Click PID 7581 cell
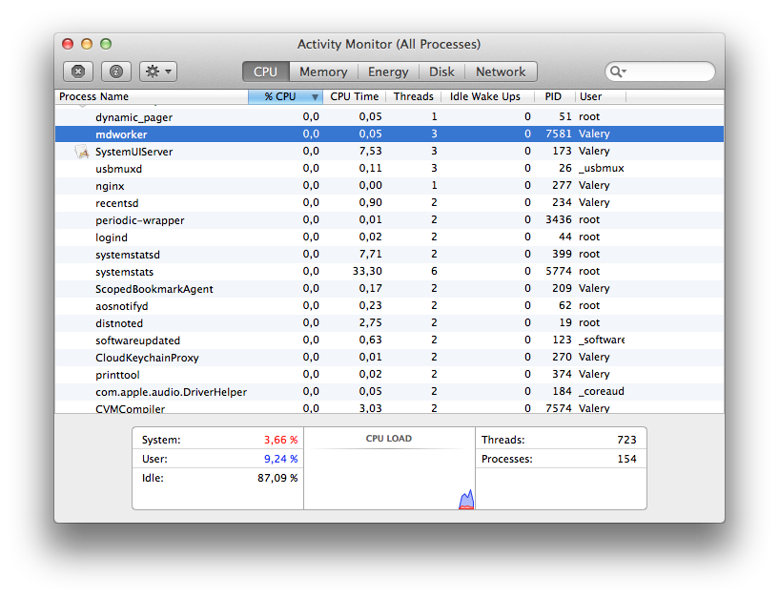The width and height of the screenshot is (779, 598). (x=559, y=134)
